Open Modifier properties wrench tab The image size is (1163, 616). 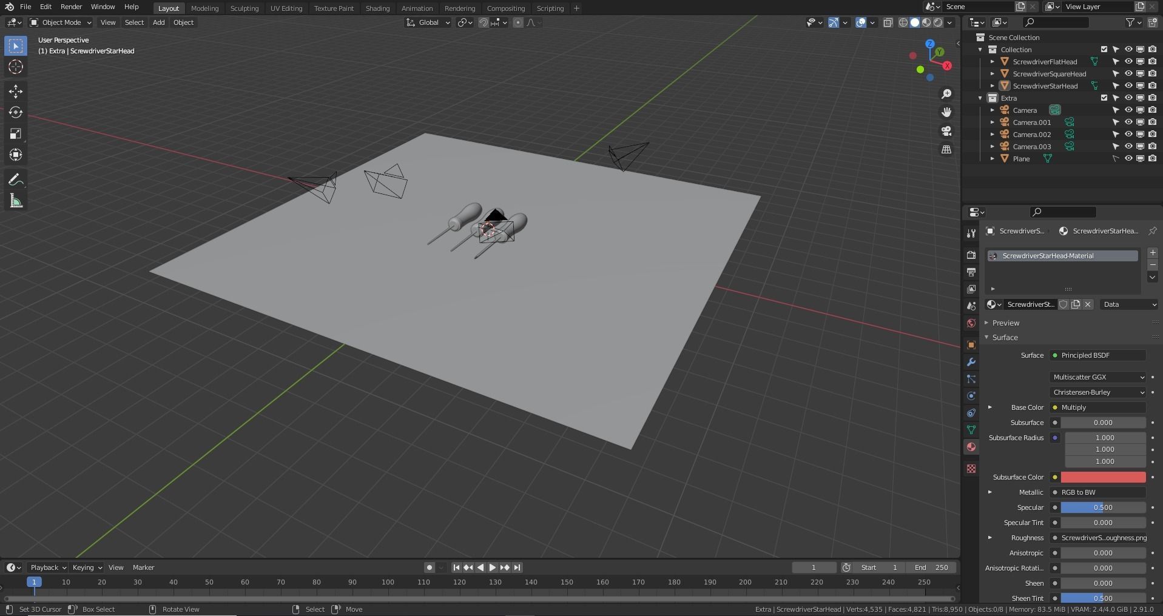(x=971, y=362)
